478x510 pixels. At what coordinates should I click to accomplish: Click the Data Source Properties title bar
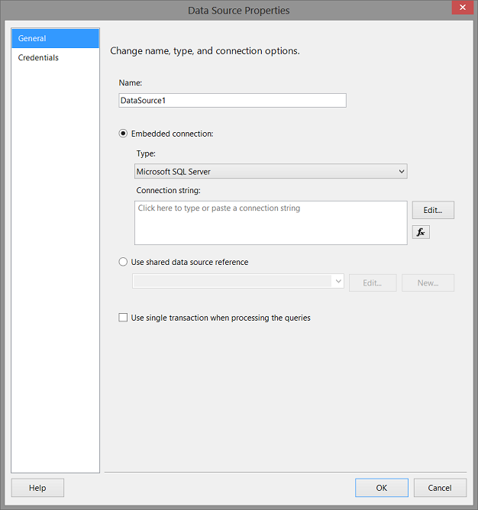tap(238, 10)
